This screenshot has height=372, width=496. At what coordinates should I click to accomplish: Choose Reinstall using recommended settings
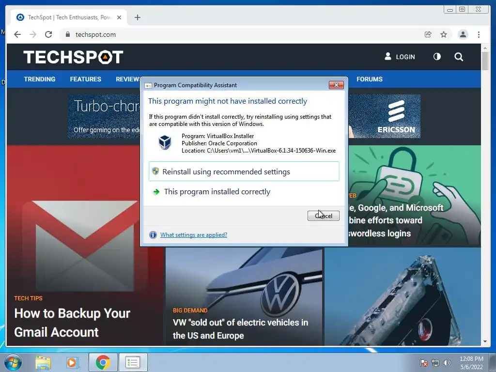tap(244, 171)
